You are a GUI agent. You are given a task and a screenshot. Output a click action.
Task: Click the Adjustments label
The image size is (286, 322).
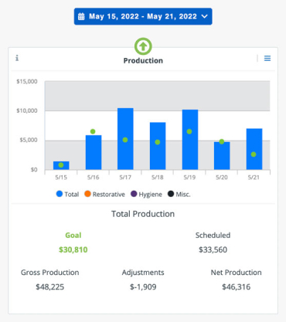pyautogui.click(x=143, y=273)
